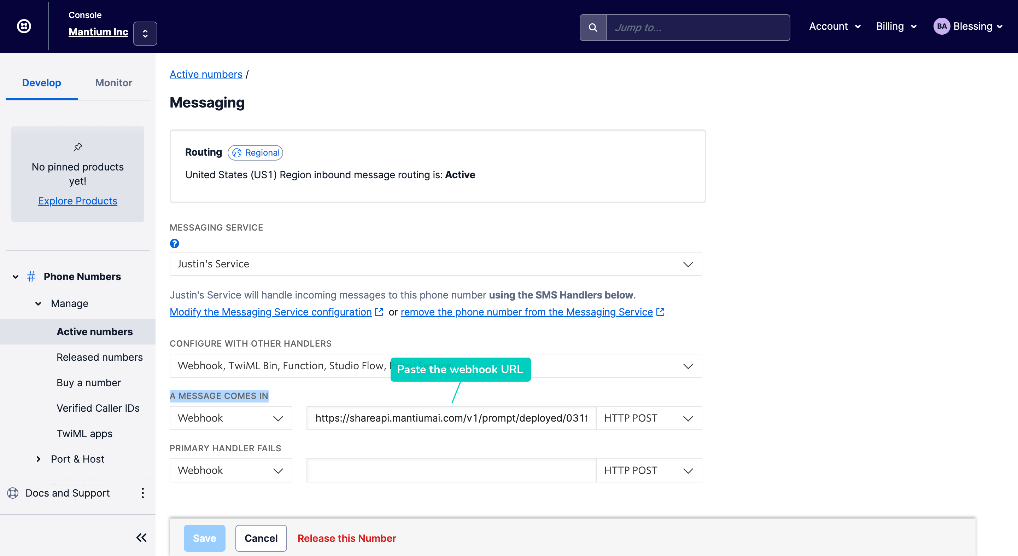Viewport: 1018px width, 556px height.
Task: Select Released numbers in sidebar
Action: pos(100,357)
